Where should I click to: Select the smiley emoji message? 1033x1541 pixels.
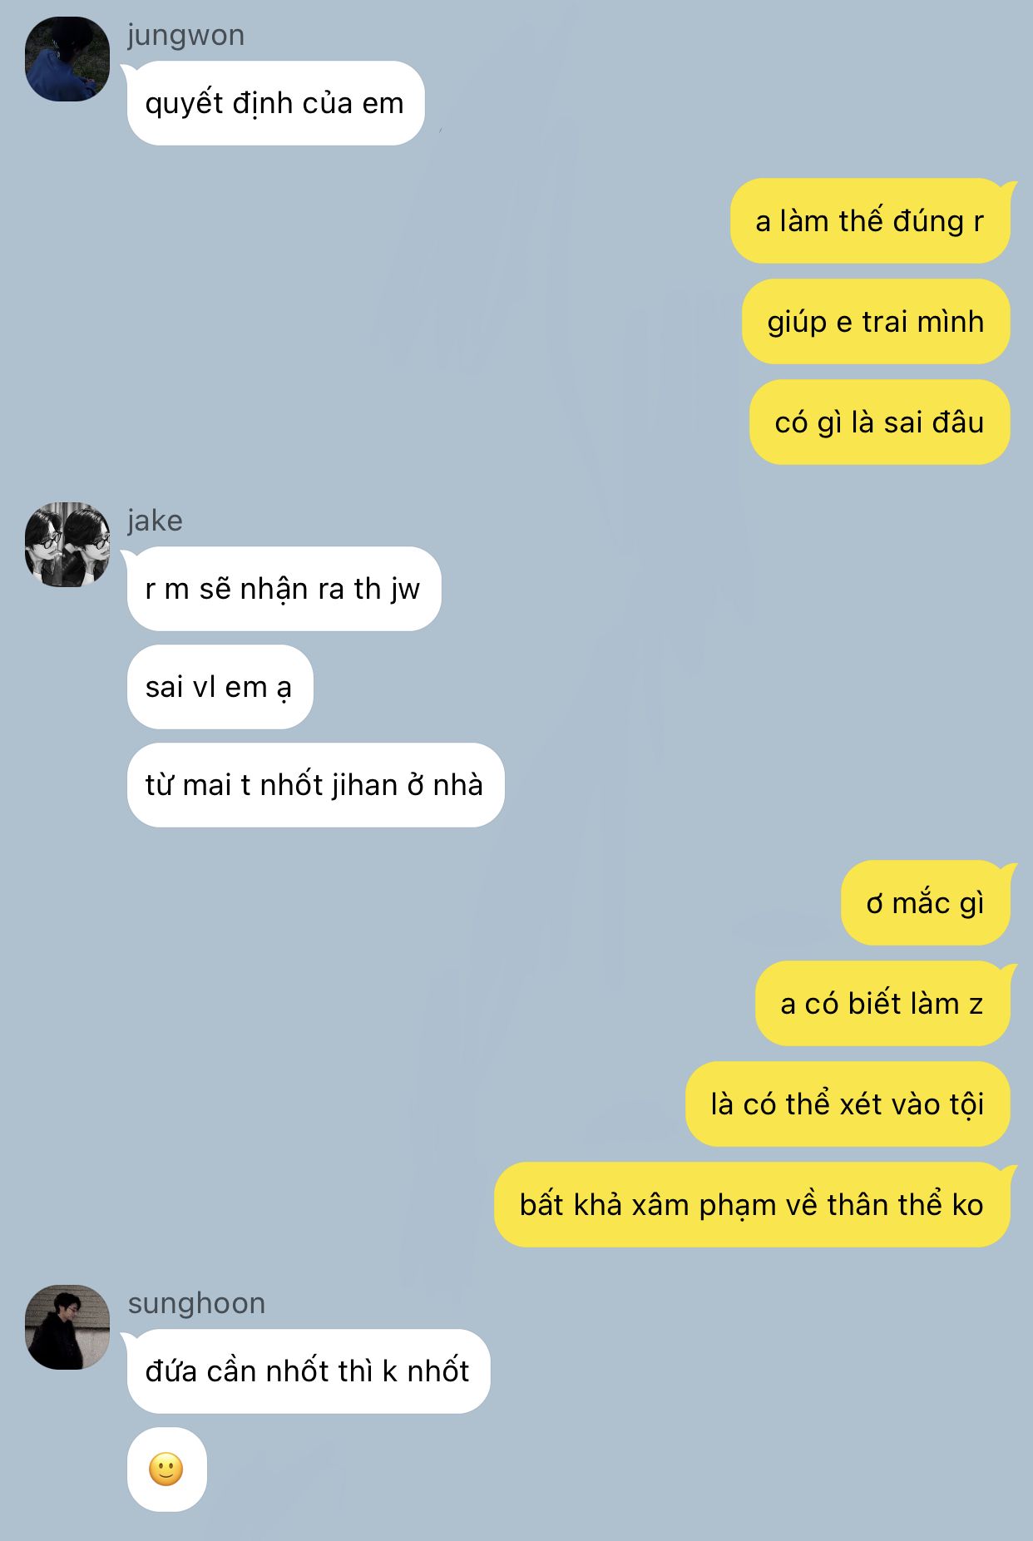[x=166, y=1469]
